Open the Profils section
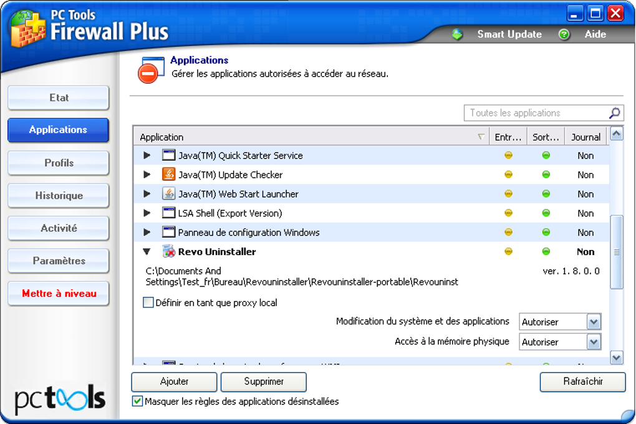This screenshot has width=636, height=424. [x=59, y=163]
